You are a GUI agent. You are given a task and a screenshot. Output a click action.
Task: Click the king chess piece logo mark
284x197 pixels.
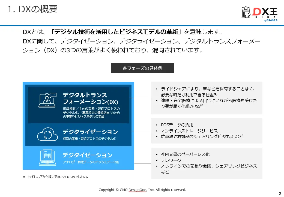[x=246, y=12]
